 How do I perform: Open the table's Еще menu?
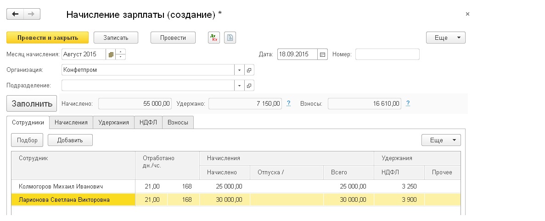441,140
